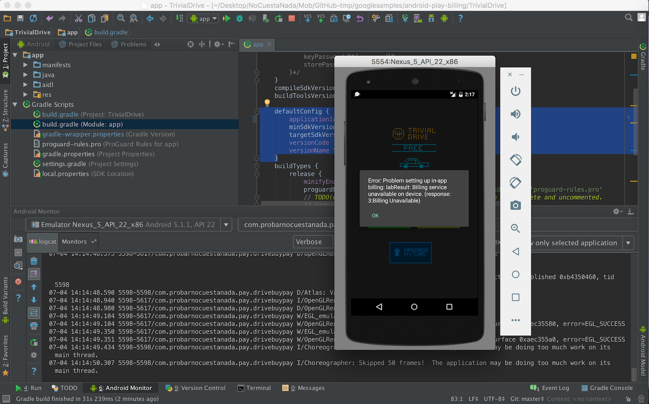This screenshot has width=649, height=404.
Task: Open the emulator device selector dropdown
Action: tap(226, 224)
